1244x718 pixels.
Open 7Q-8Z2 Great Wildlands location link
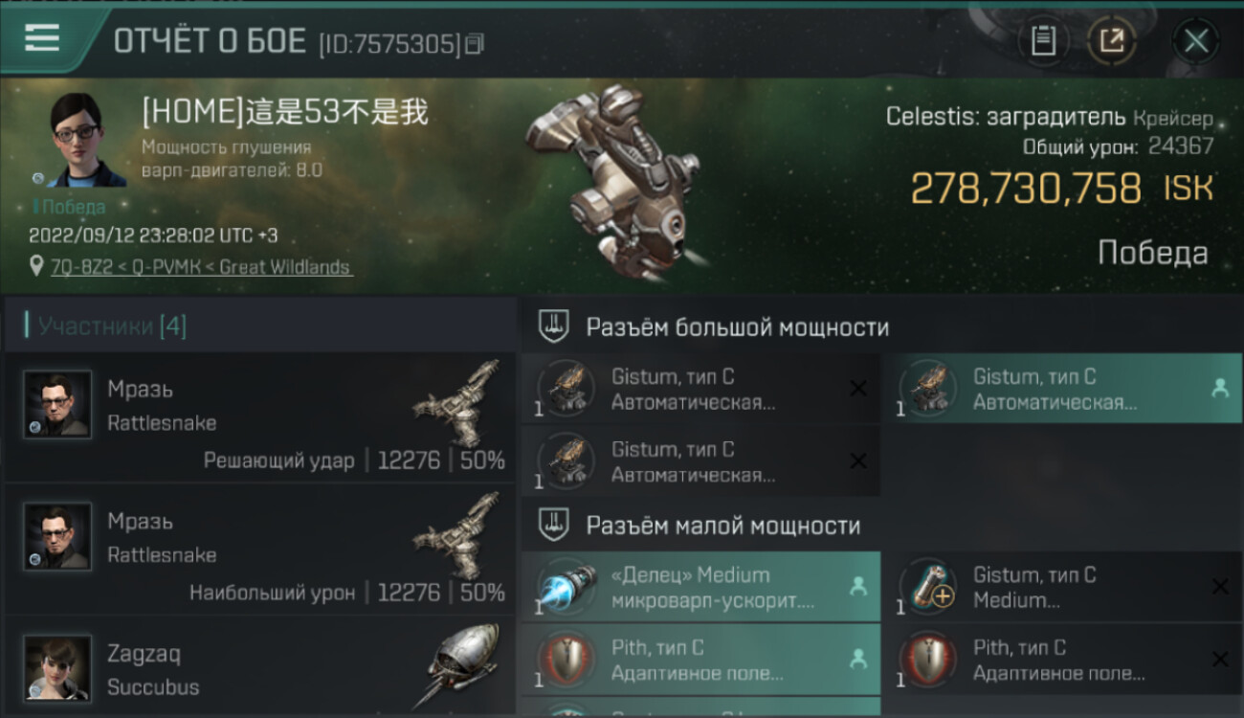[x=202, y=267]
